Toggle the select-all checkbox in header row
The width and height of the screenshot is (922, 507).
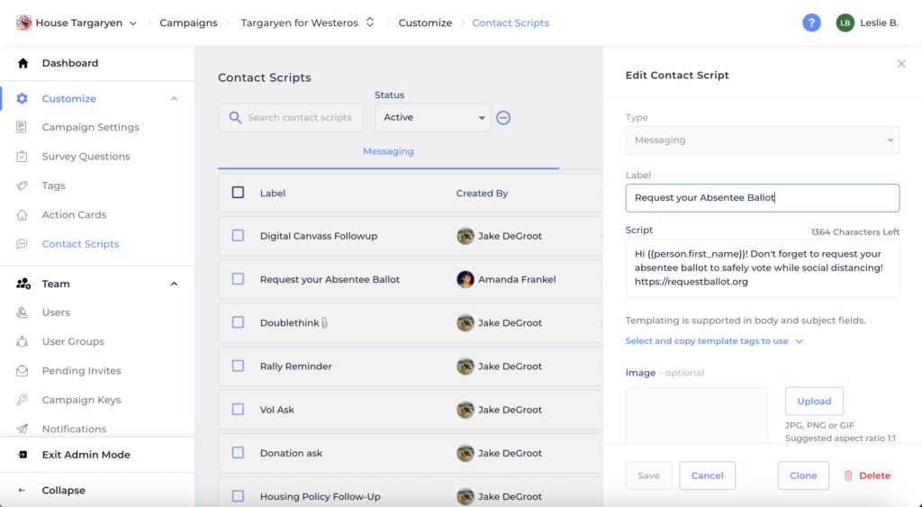pos(238,193)
